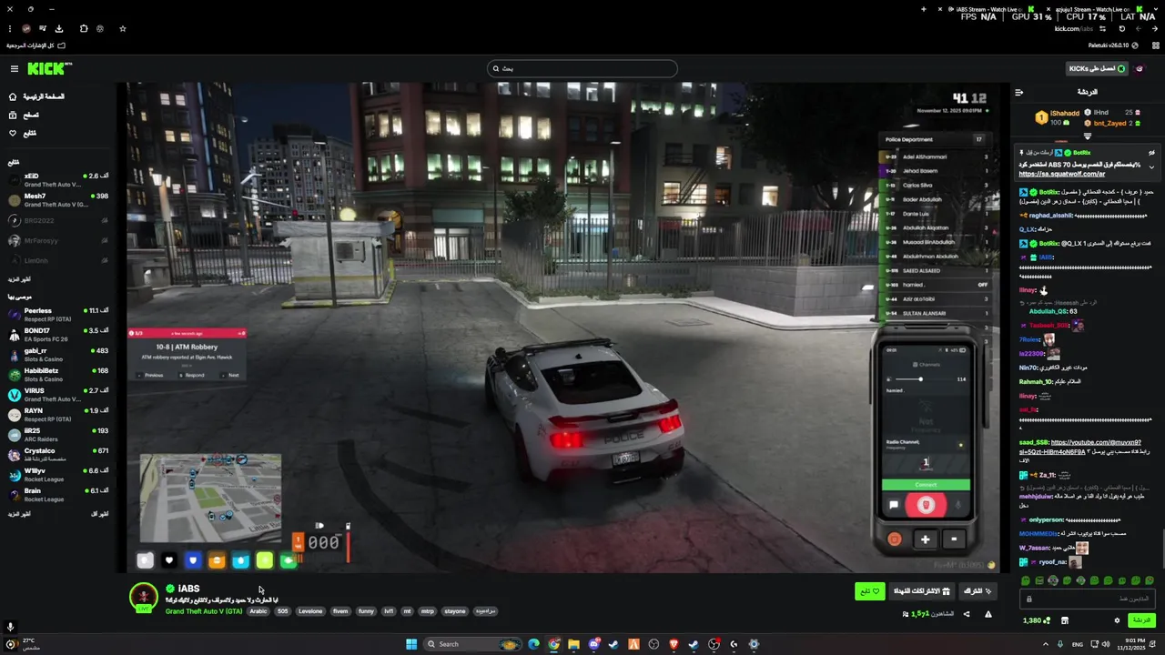Click the green Follow button
Viewport: 1165px width, 655px height.
[x=869, y=591]
